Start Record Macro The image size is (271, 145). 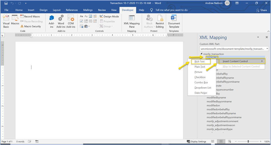pyautogui.click(x=30, y=17)
